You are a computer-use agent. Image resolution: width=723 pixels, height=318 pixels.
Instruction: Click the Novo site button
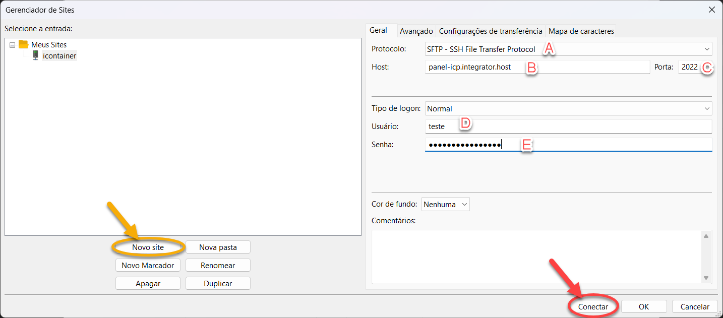point(148,247)
